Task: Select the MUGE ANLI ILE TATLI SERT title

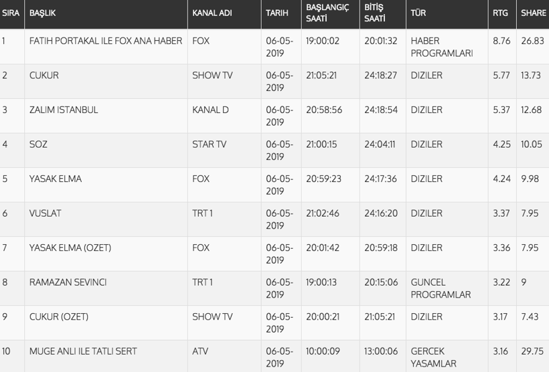Action: coord(83,351)
